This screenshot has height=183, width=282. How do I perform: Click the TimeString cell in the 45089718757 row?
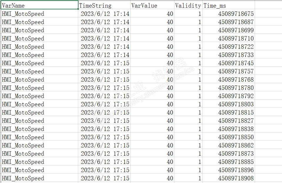(x=104, y=71)
